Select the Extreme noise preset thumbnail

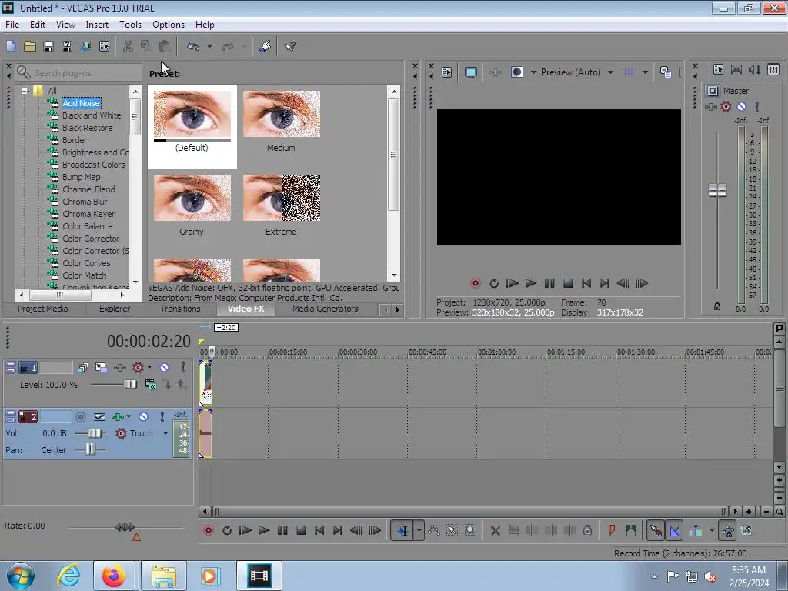point(282,198)
